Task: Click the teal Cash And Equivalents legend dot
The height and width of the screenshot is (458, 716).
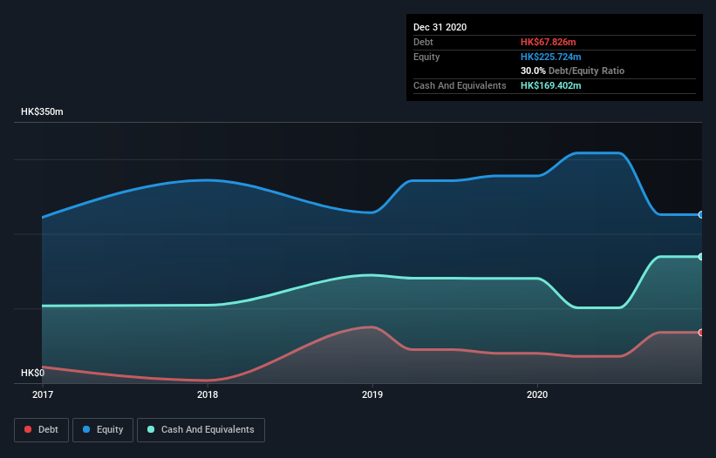Action: 151,429
